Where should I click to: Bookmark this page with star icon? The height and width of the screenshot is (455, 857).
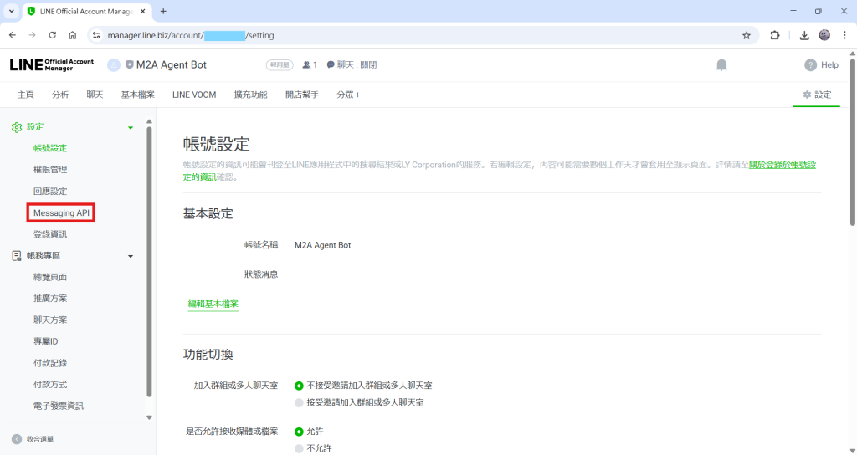click(x=746, y=35)
